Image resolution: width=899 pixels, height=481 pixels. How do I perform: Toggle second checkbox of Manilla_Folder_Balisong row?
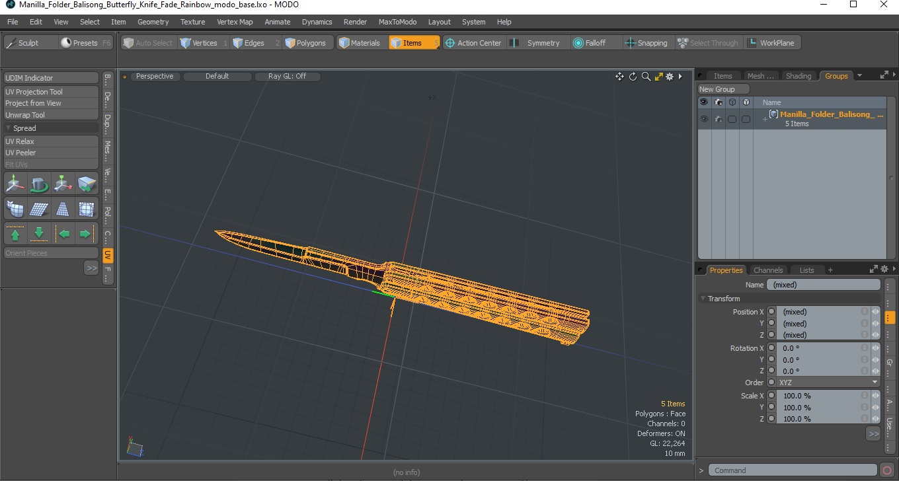tap(746, 120)
